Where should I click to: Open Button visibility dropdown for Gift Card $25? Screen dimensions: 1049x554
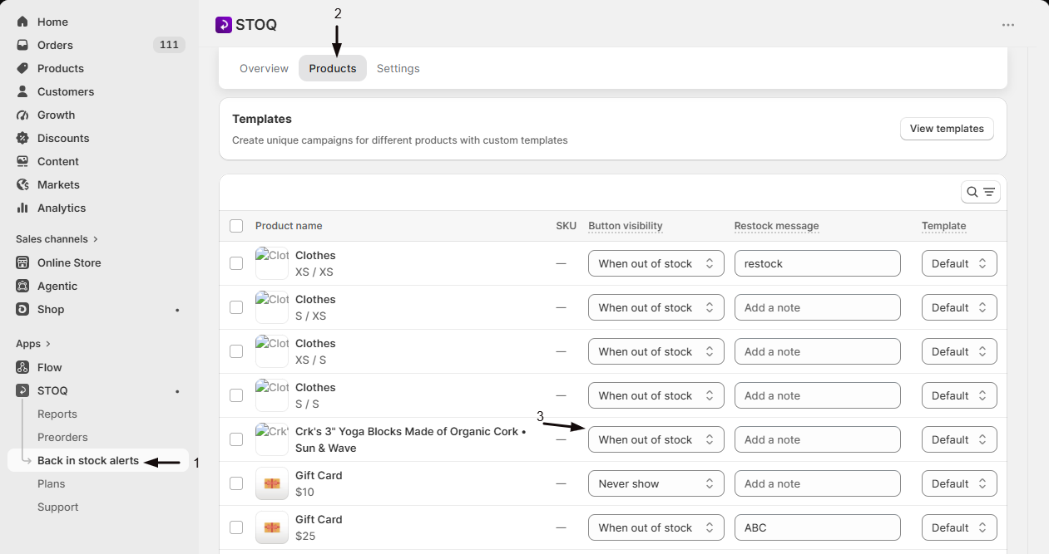(x=656, y=527)
